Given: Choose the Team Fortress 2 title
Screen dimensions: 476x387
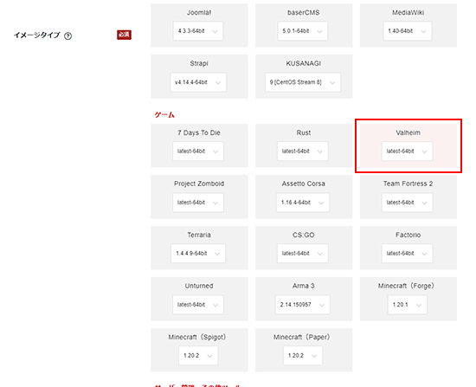Looking at the screenshot, I should click(x=408, y=184).
